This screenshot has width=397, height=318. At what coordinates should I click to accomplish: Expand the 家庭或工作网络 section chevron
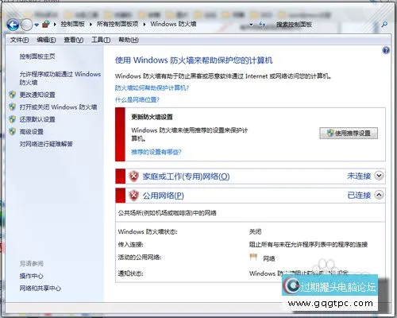(379, 176)
